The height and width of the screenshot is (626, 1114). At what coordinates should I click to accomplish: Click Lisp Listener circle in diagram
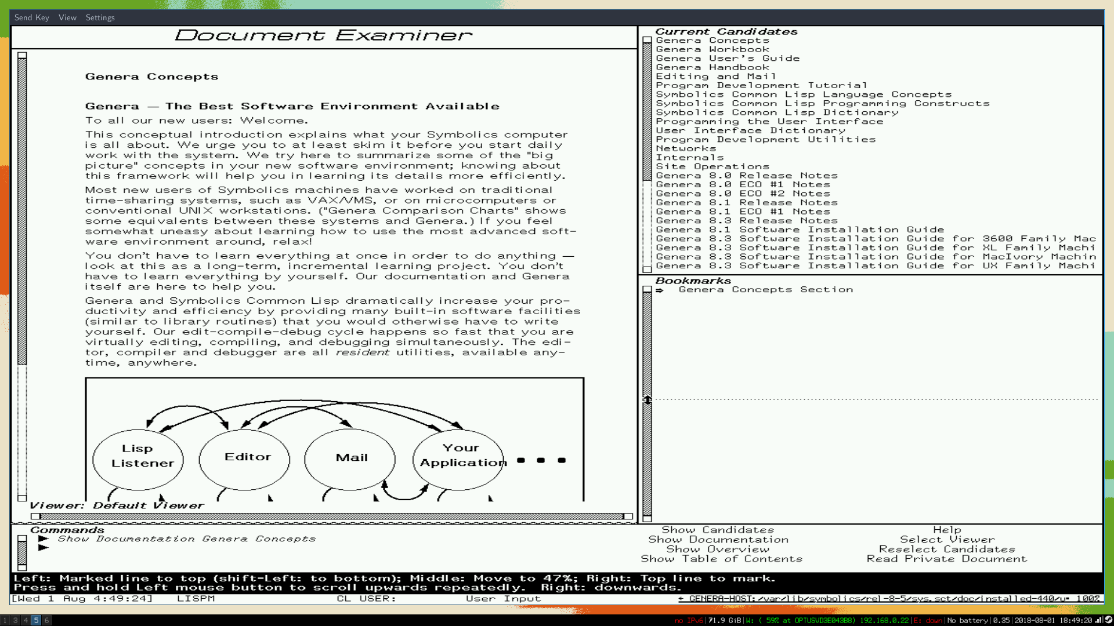[138, 460]
